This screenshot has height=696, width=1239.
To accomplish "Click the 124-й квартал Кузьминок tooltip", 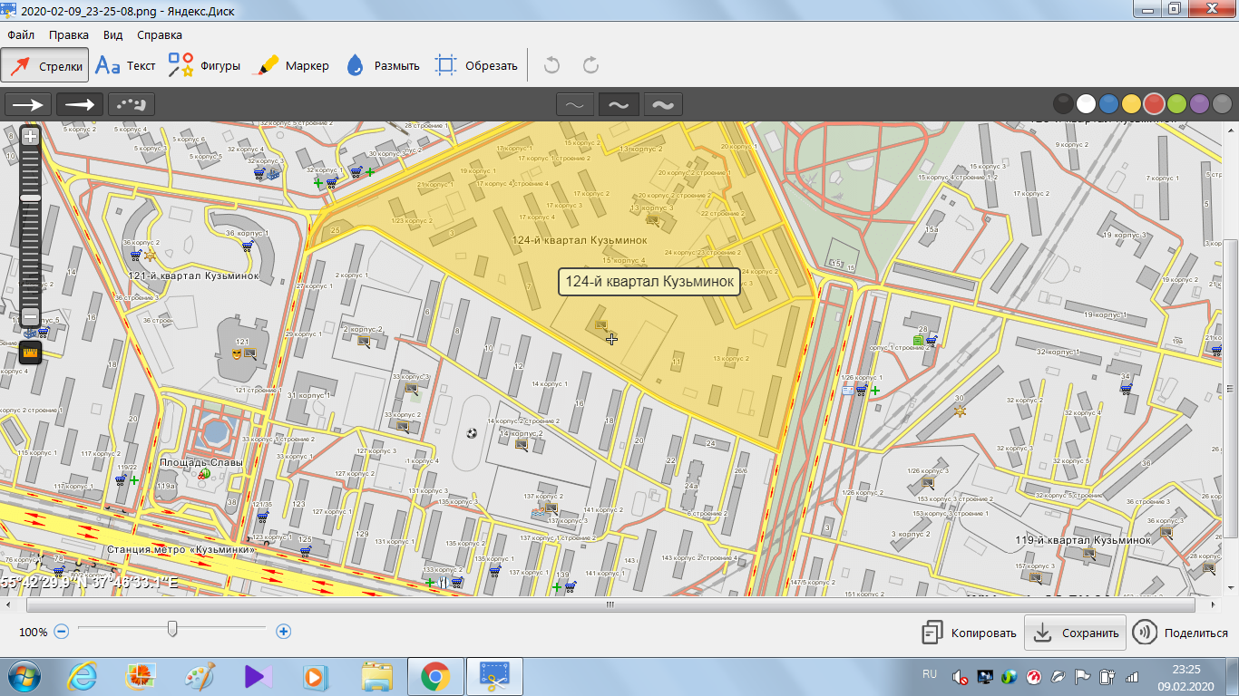I will pos(649,282).
